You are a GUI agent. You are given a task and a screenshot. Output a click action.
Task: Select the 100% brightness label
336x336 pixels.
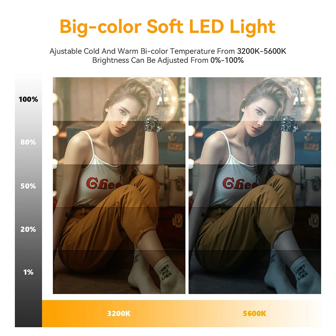point(28,99)
